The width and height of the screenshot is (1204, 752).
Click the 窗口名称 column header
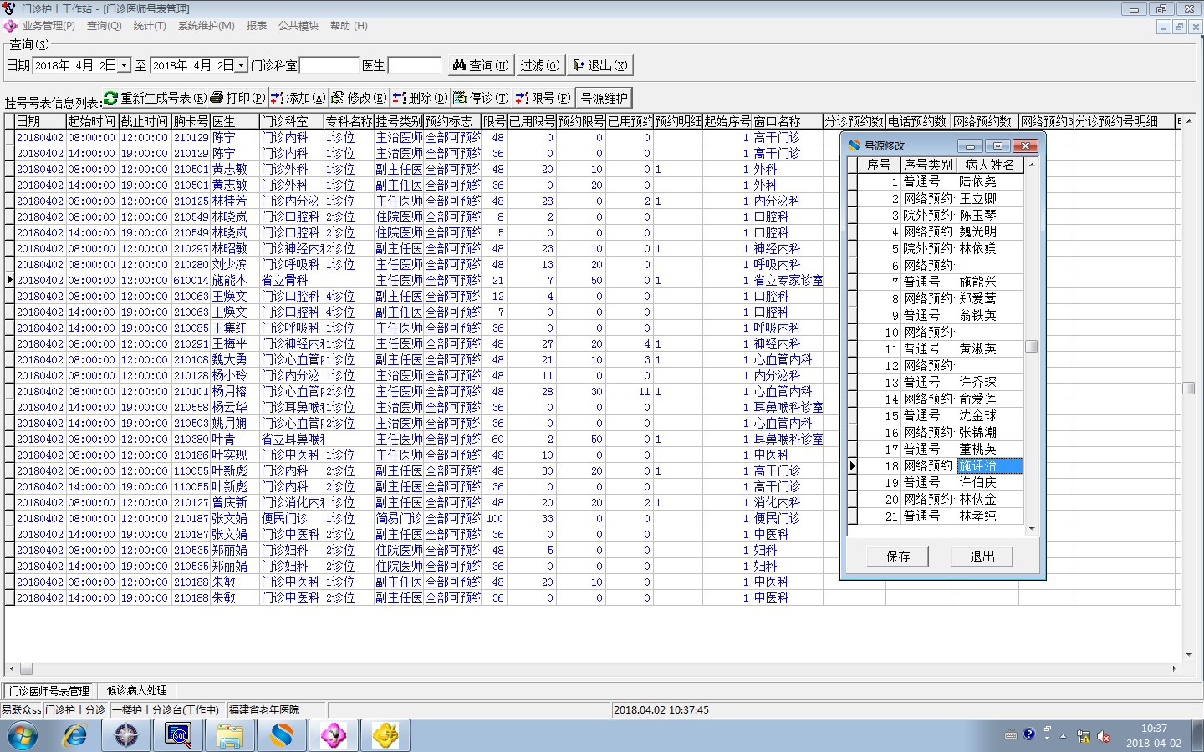[788, 121]
